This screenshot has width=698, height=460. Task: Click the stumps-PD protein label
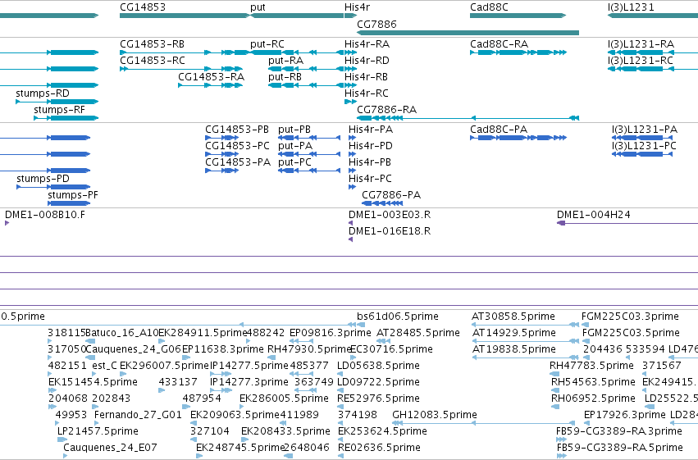(43, 179)
